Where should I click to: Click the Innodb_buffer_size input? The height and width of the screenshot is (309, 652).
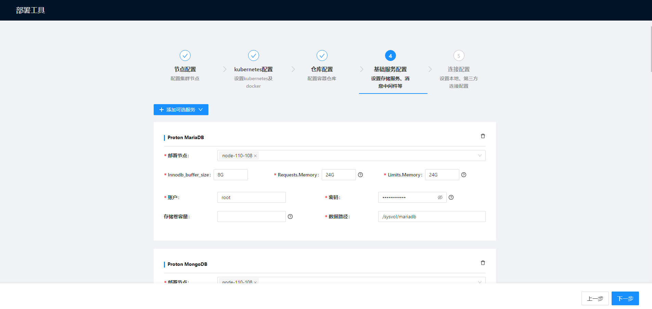pos(231,175)
